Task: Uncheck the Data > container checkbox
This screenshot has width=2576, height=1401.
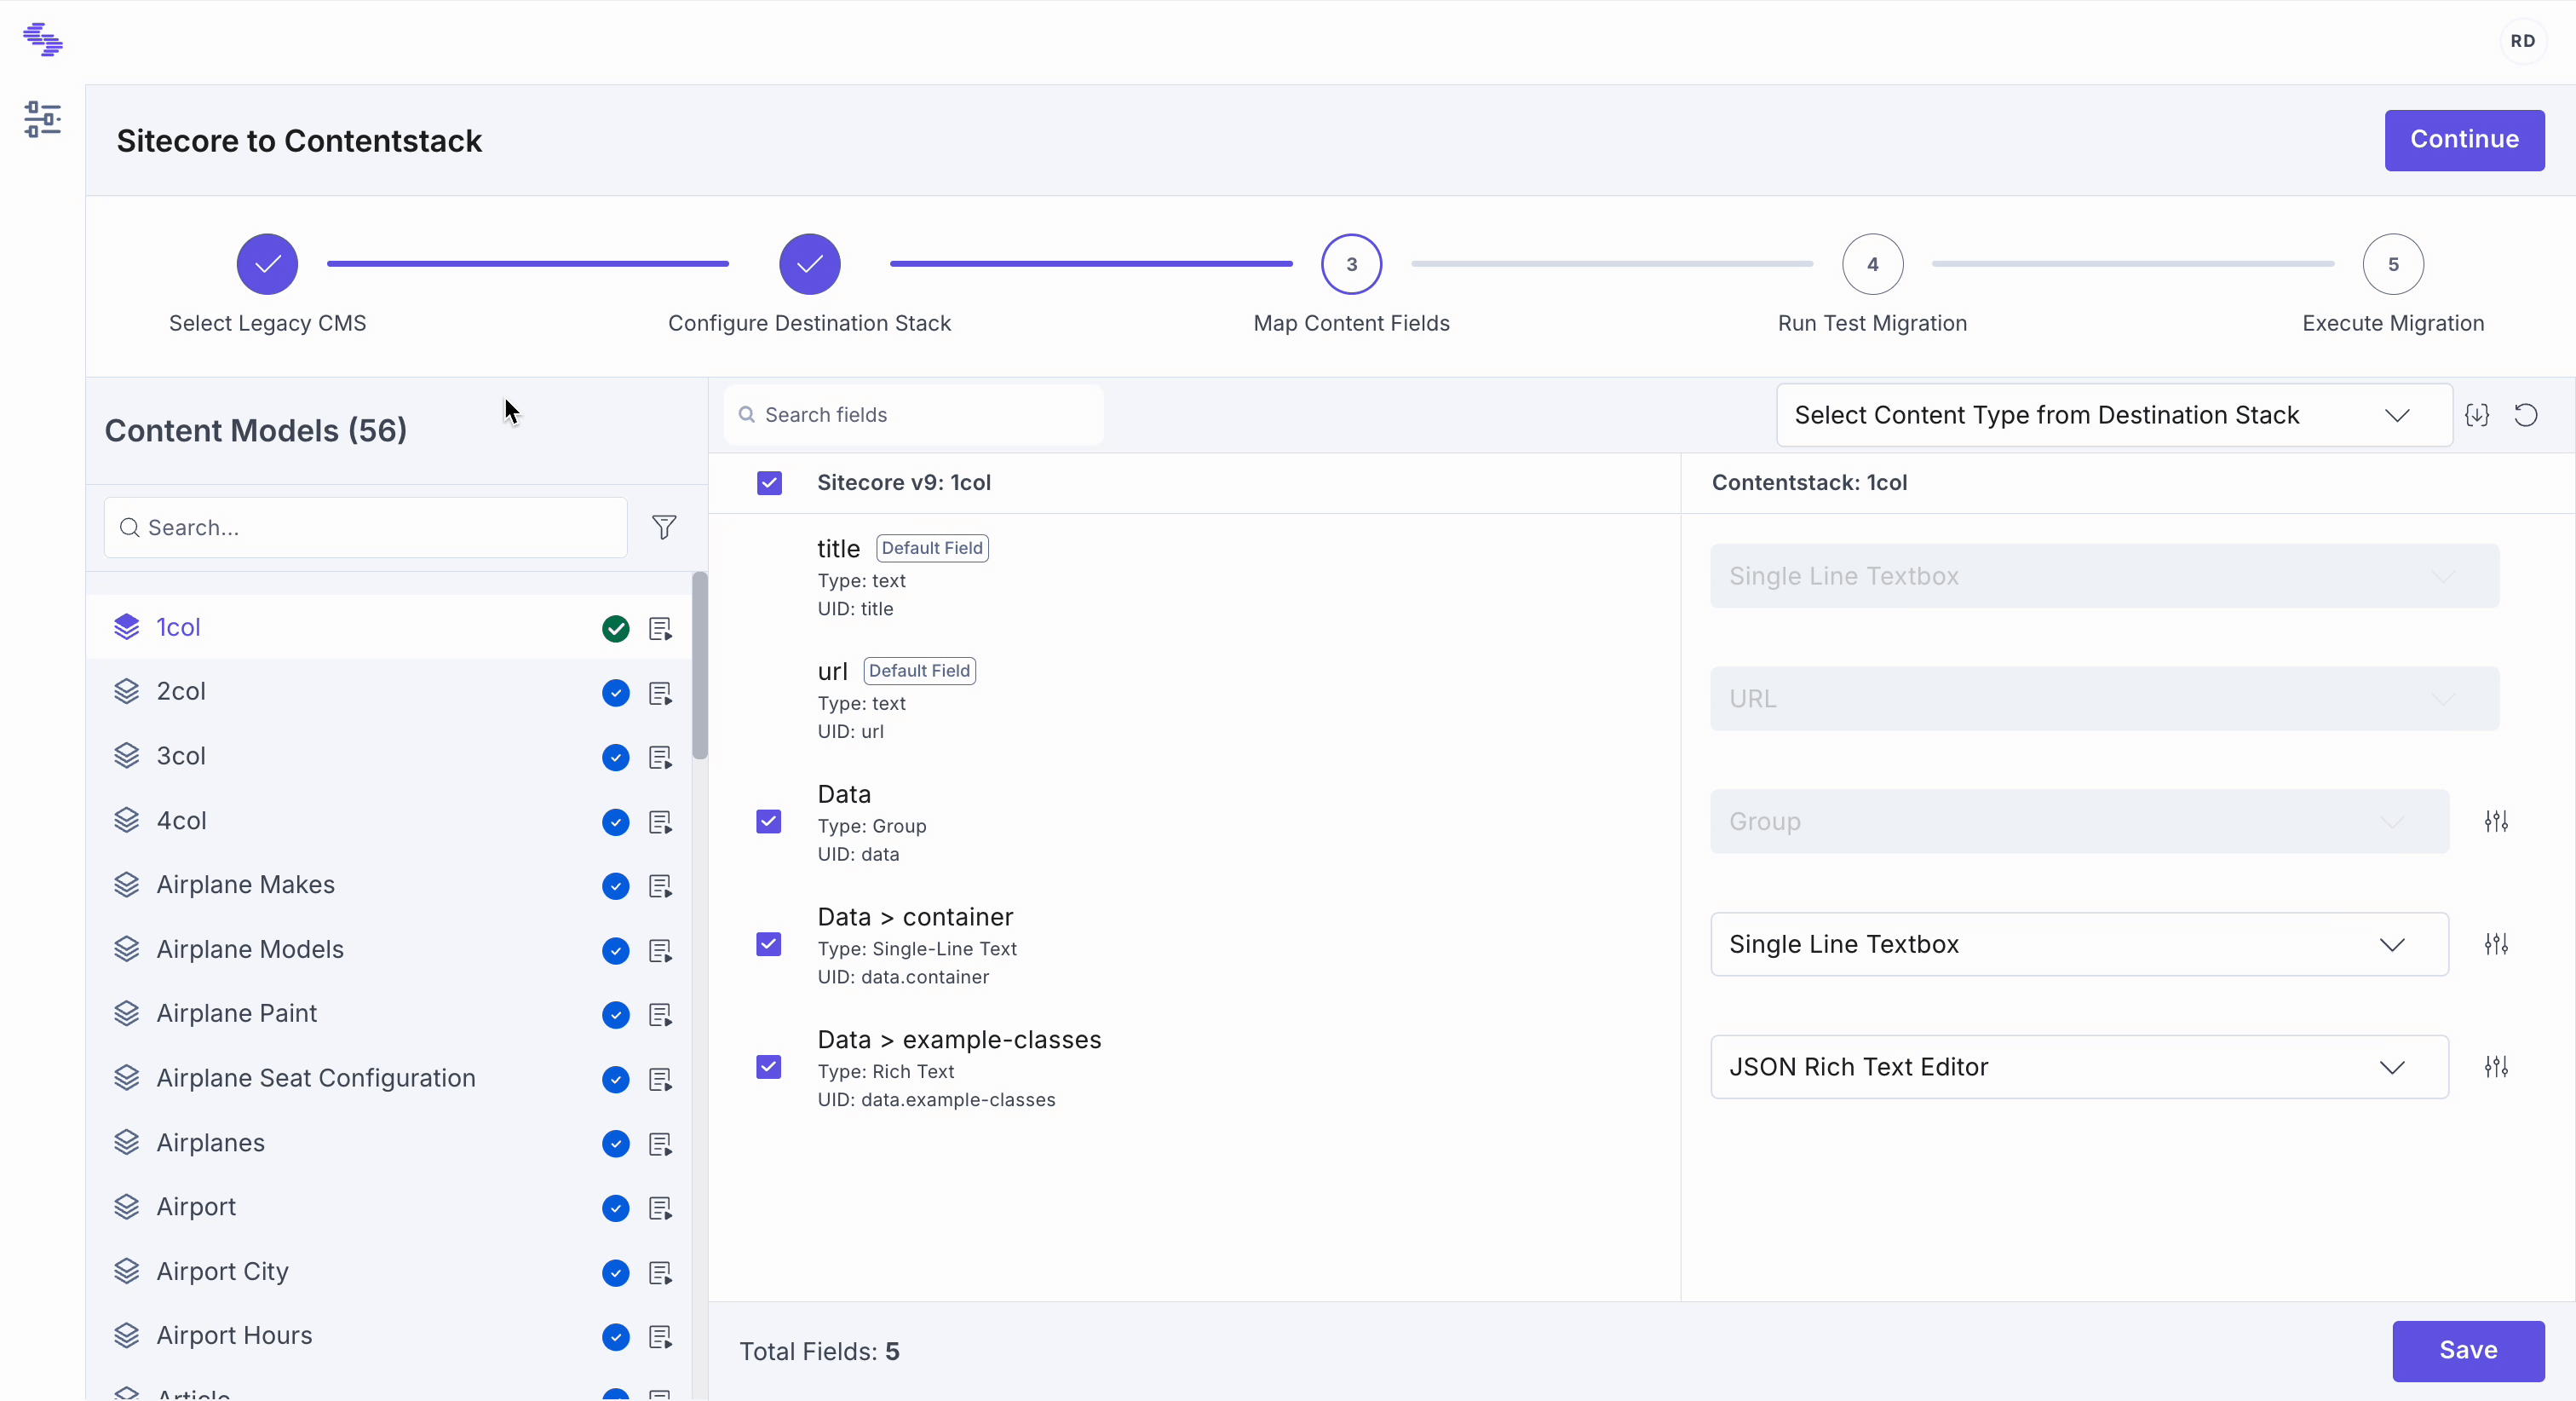Action: 769,945
